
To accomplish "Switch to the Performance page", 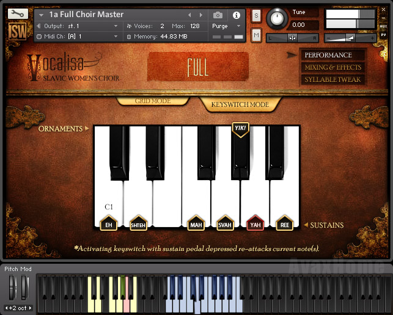I will (332, 55).
